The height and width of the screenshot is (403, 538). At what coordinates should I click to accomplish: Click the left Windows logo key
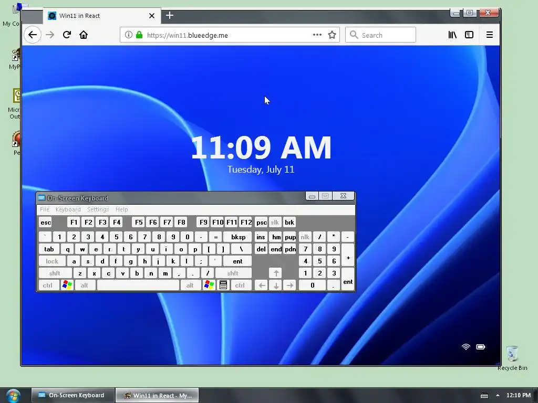point(67,285)
